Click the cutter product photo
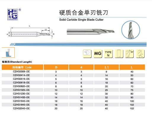The image size is (152, 114). click(91, 32)
